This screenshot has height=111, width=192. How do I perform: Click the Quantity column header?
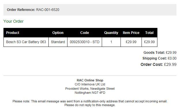pos(111,33)
